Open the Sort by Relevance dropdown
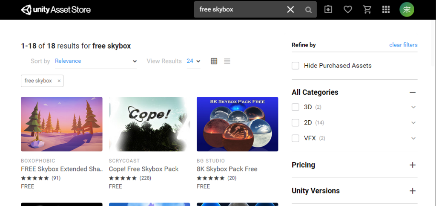The image size is (436, 206). pyautogui.click(x=96, y=61)
